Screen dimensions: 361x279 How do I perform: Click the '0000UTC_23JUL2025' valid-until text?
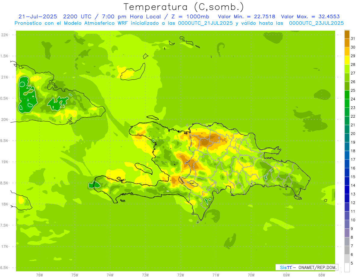click(316, 23)
